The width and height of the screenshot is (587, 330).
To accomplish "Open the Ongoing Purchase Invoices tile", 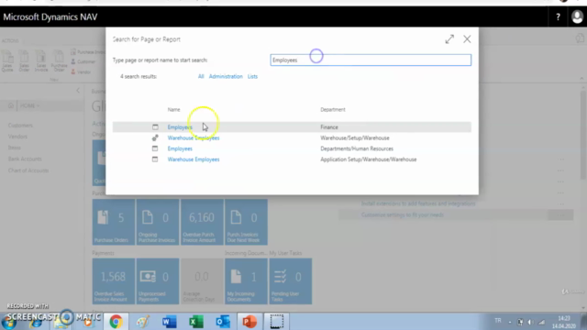I will click(158, 222).
